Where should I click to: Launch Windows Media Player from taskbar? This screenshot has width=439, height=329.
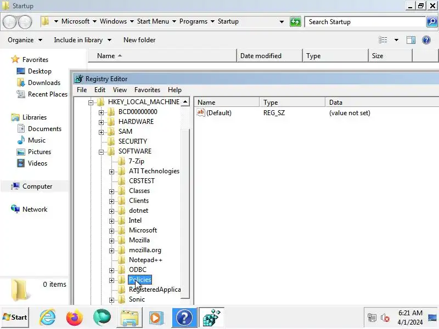tap(156, 317)
